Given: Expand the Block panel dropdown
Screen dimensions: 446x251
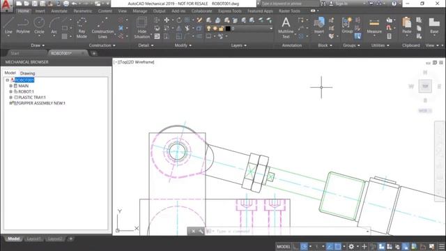Looking at the screenshot, I should point(325,45).
